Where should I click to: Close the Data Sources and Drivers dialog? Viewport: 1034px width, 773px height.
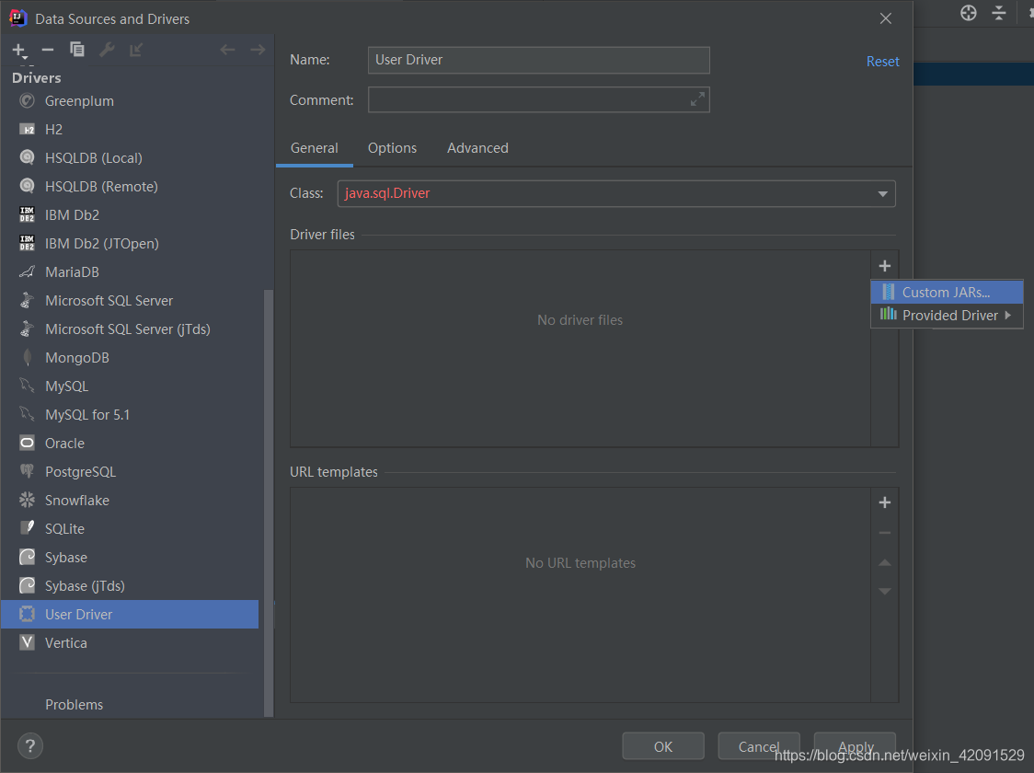[886, 18]
